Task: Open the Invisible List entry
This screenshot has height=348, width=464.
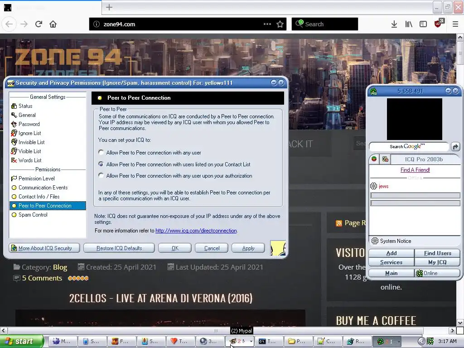Action: coord(28,142)
